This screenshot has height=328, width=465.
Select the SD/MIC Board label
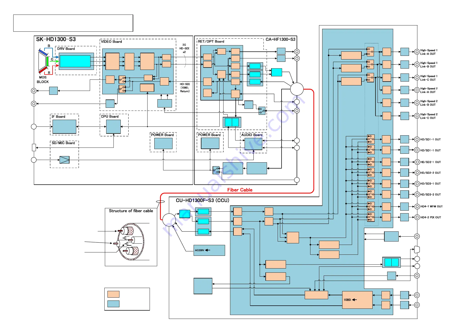pyautogui.click(x=63, y=143)
